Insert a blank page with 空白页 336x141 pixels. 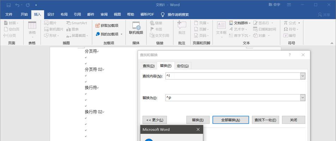coord(12,29)
